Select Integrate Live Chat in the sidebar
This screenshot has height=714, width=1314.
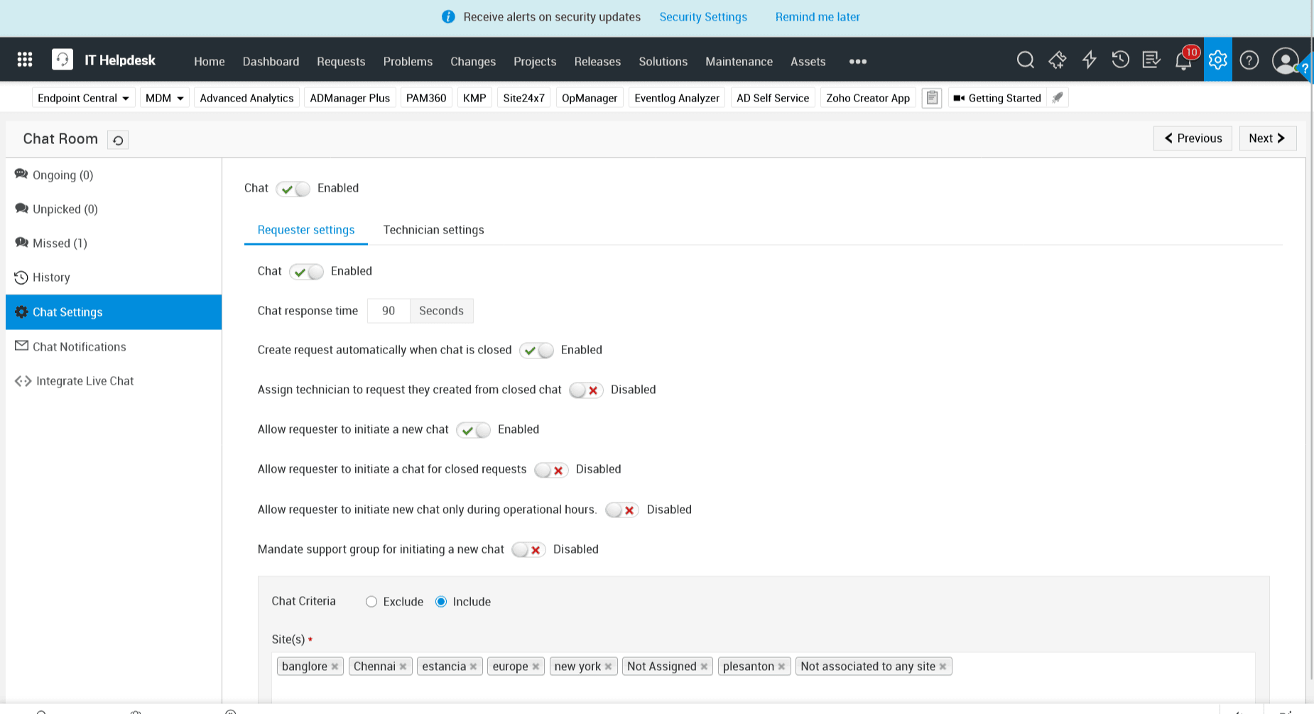pos(83,381)
